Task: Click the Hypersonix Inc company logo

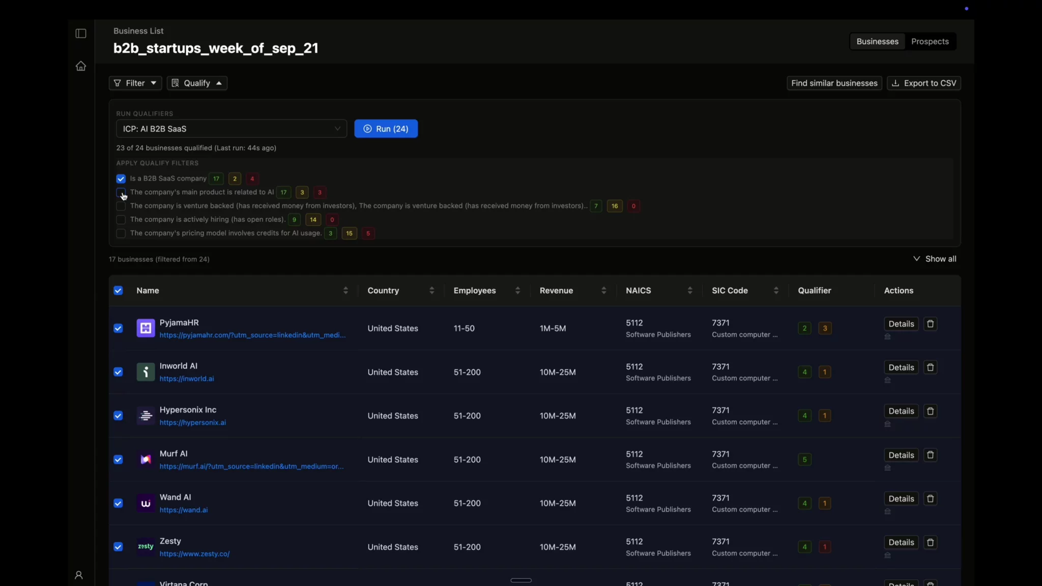Action: [x=146, y=416]
